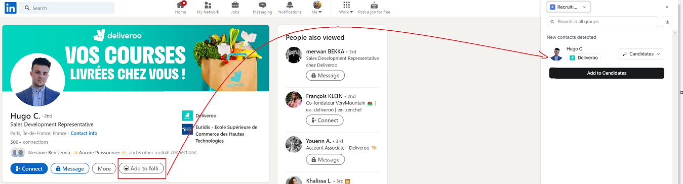Open Hugo C. profile photo

point(38,79)
